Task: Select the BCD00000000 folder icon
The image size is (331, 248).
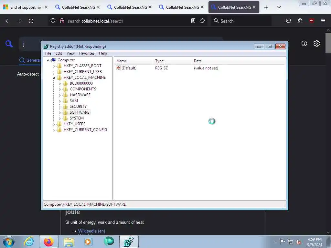Action: 66,83
